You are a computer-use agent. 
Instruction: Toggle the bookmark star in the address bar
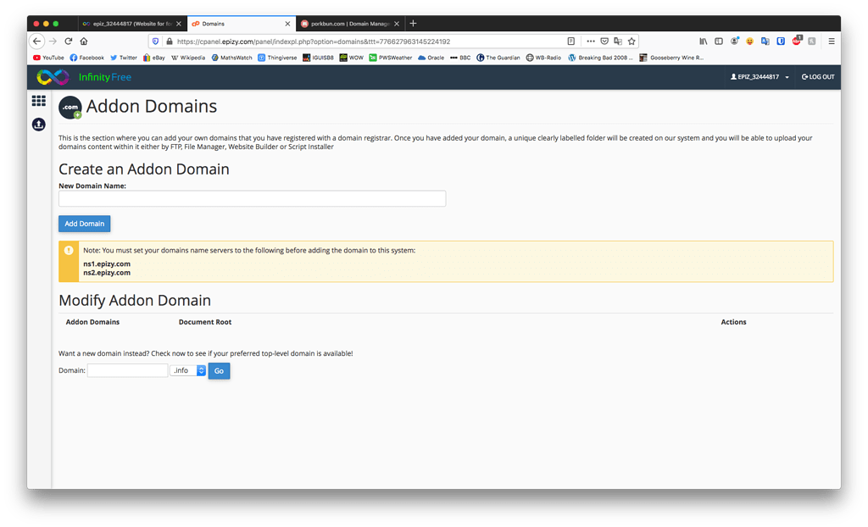[632, 40]
